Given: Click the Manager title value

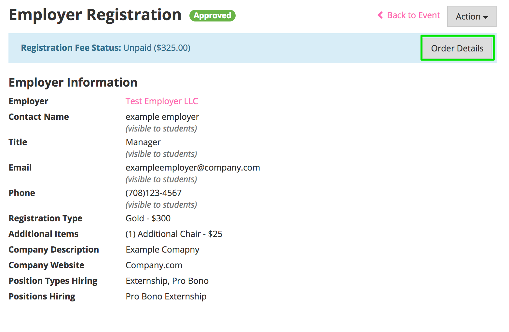Looking at the screenshot, I should 143,142.
